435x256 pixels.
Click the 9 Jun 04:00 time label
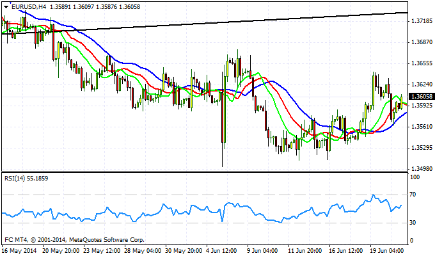[264, 251]
